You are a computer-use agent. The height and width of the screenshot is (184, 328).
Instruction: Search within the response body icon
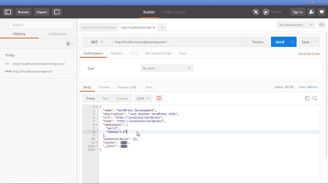pos(315,98)
